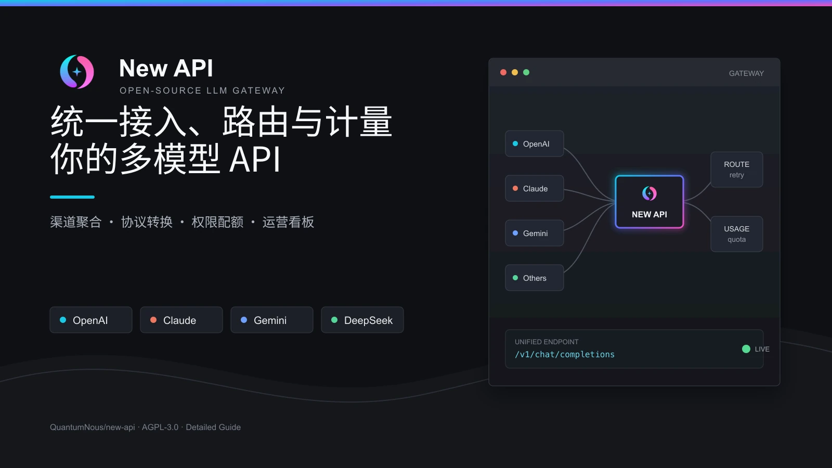The image size is (832, 468).
Task: Click the OpenAI node in the gateway diagram
Action: click(535, 144)
